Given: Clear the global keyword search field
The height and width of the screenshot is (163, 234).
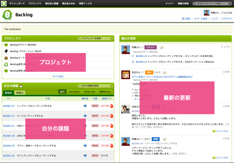Looking at the screenshot, I should [x=230, y=4].
